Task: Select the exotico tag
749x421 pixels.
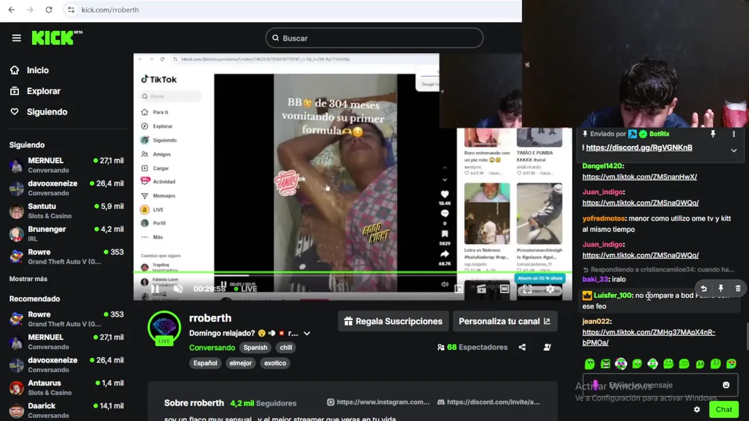Action: [275, 363]
